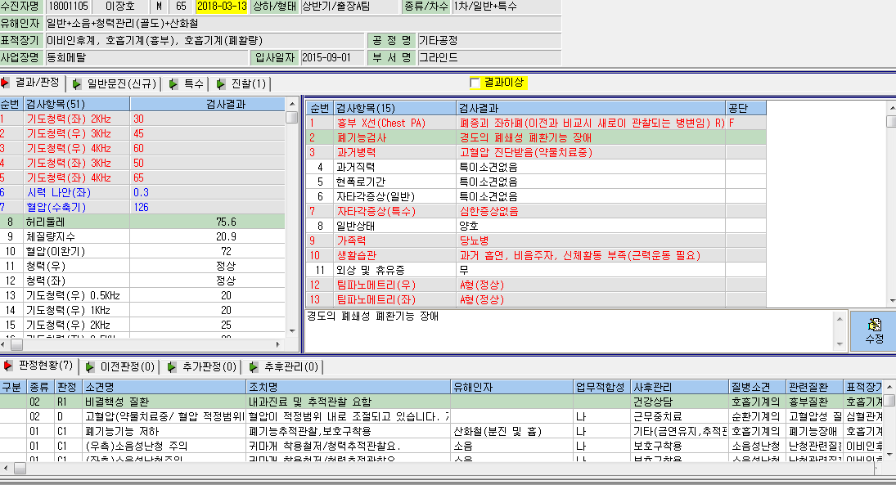Viewport: 896px width, 485px height.
Task: Click green arrow icon beside 일반문진(신규)
Action: coord(77,84)
